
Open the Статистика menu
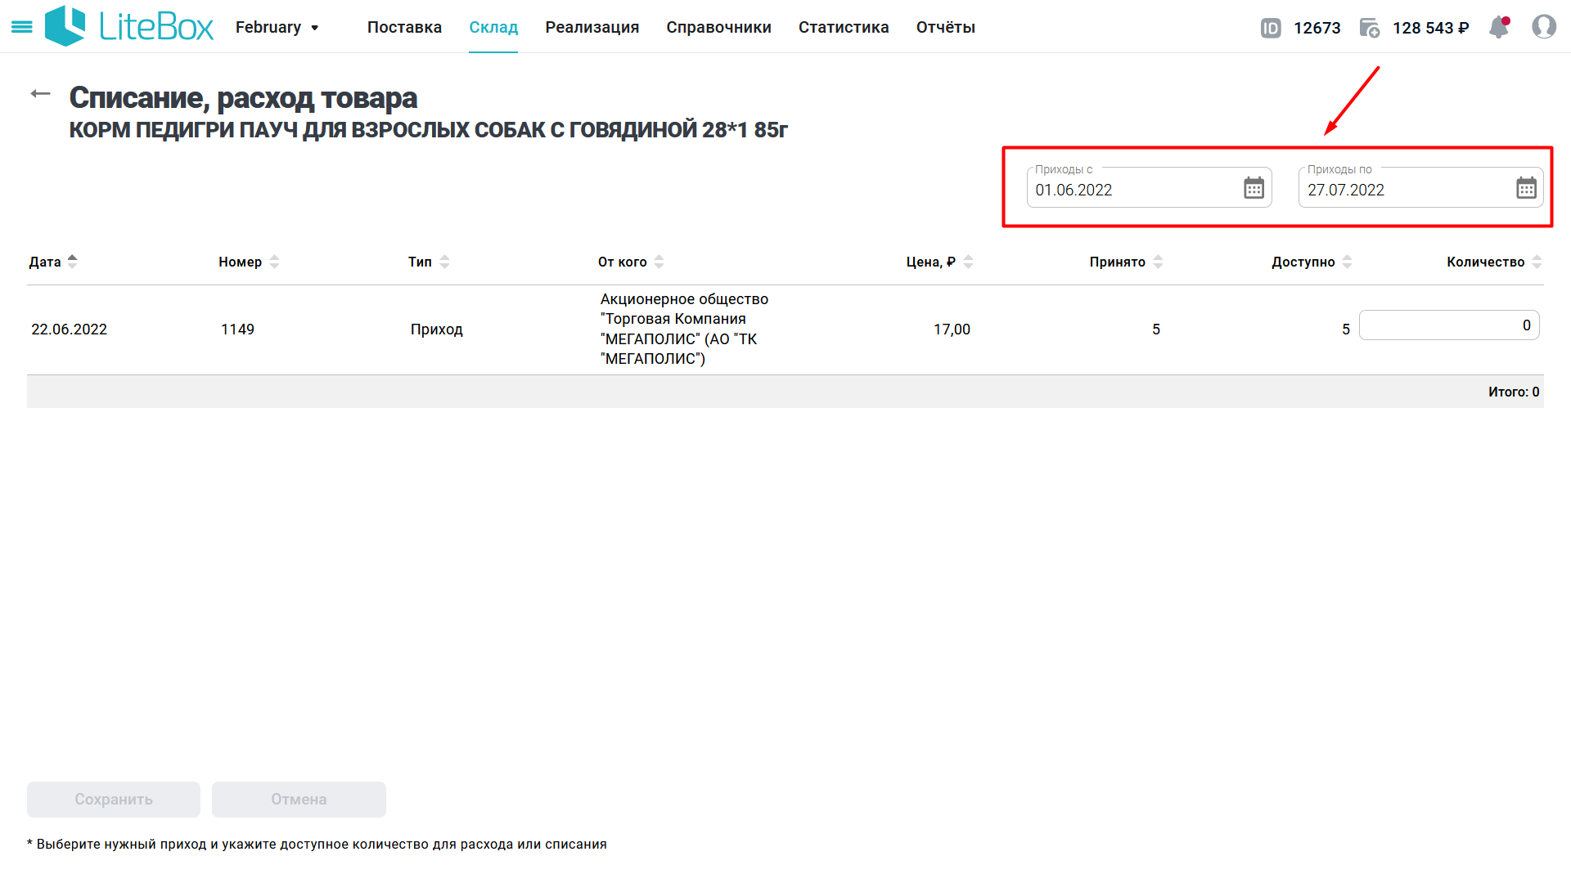click(x=844, y=27)
